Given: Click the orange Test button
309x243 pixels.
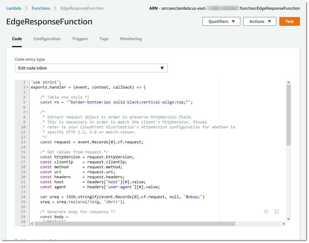Looking at the screenshot, I should 290,21.
